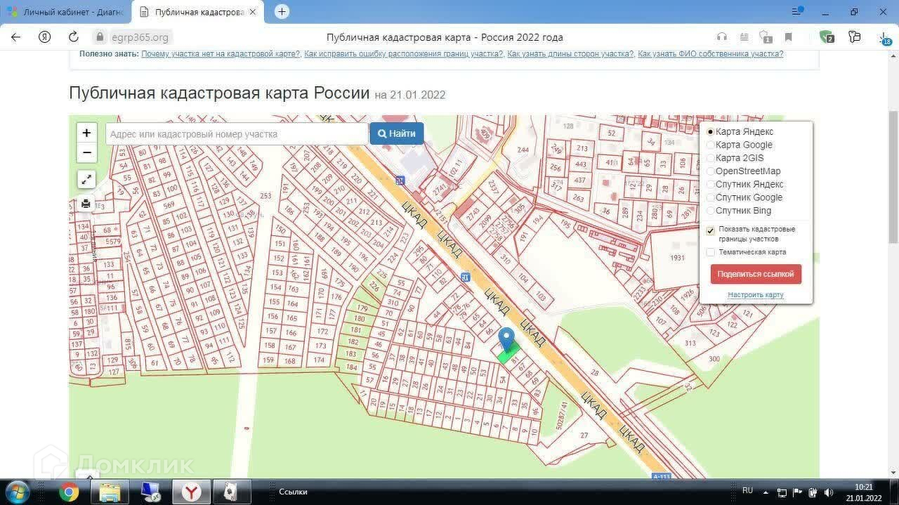Choose the Спутник Яндекс layer
The height and width of the screenshot is (505, 899).
tap(710, 185)
